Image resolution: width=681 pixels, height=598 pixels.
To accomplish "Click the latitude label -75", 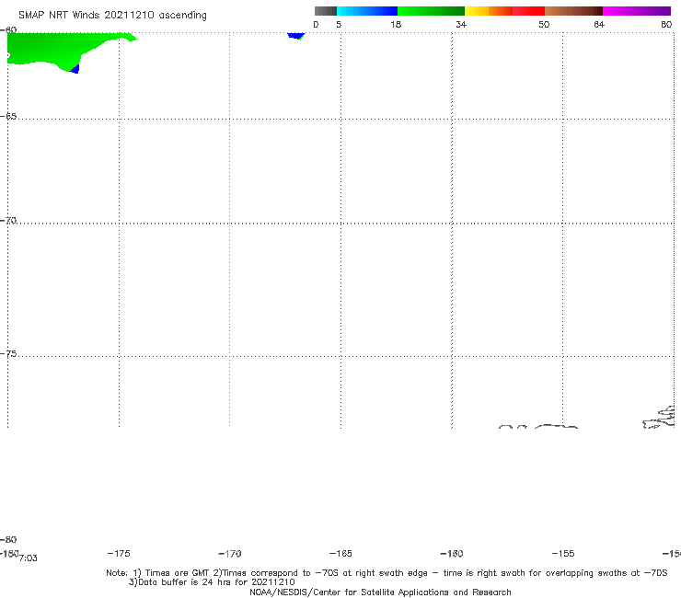I will click(x=8, y=354).
